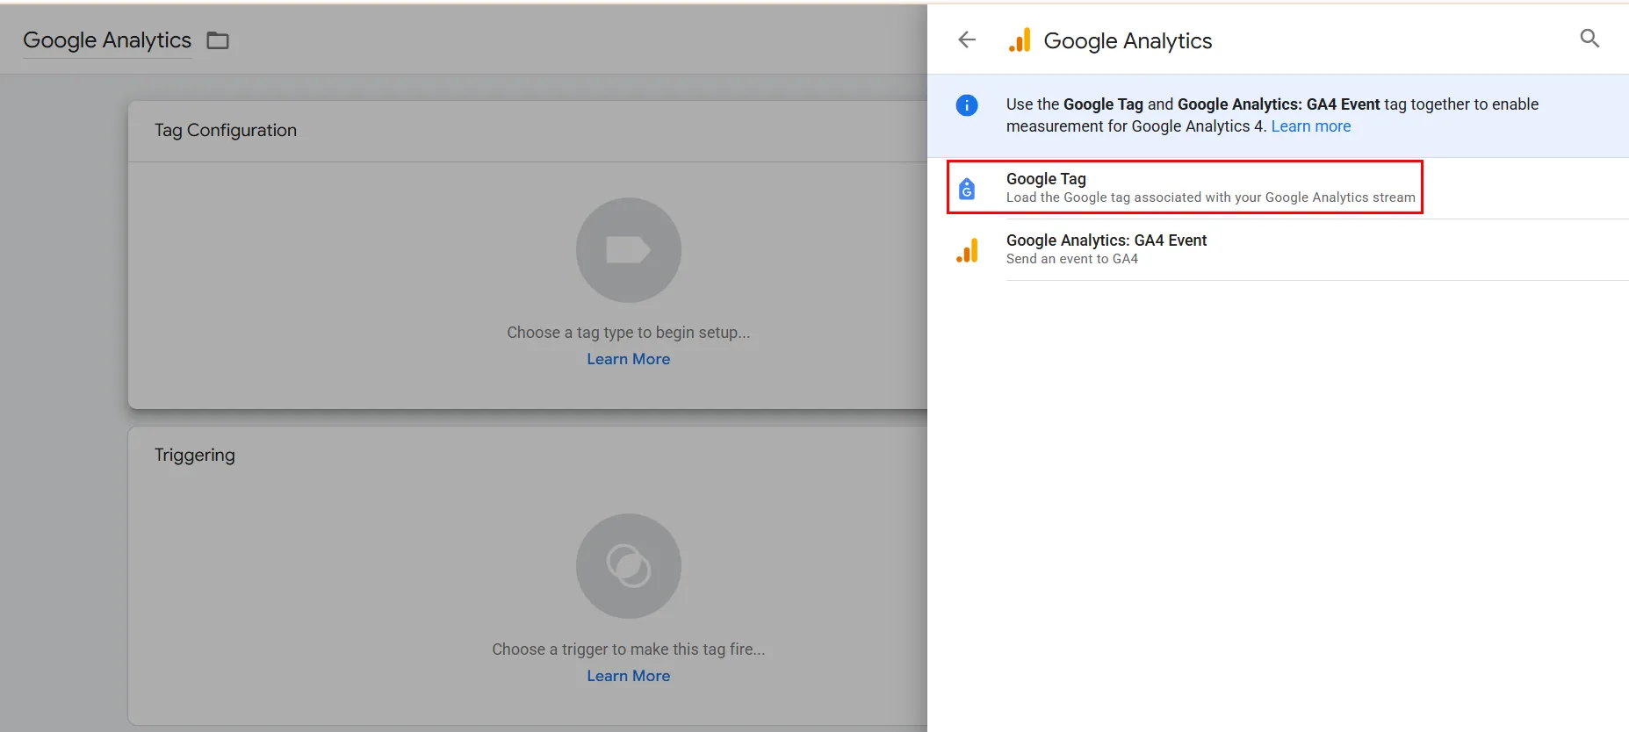Click the 'Send an event to GA4' description
The width and height of the screenshot is (1629, 732).
pos(1071,259)
